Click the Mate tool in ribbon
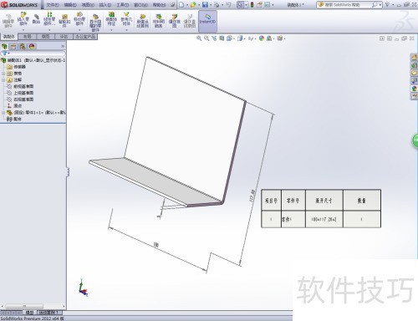 36,19
